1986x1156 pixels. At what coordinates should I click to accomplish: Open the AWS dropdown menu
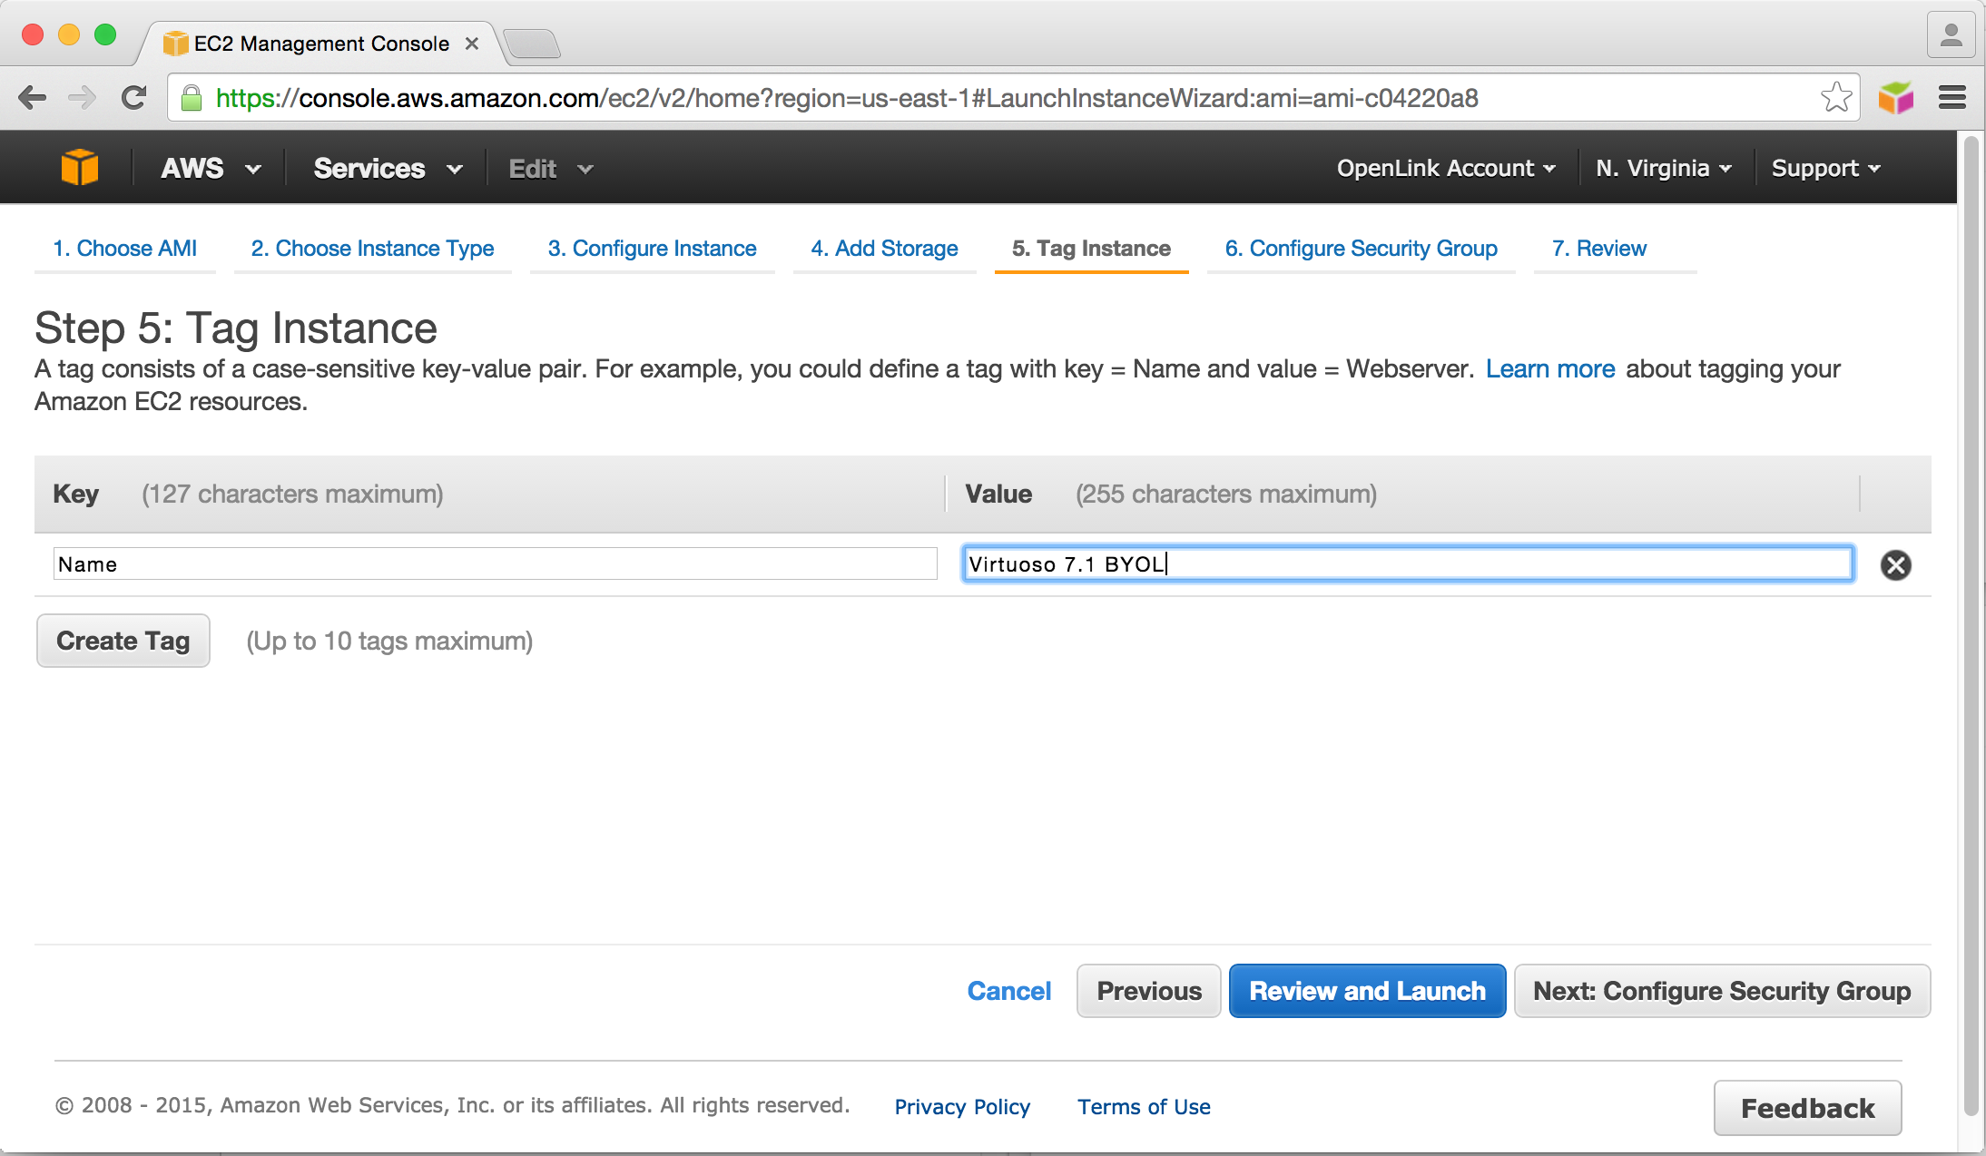point(211,169)
